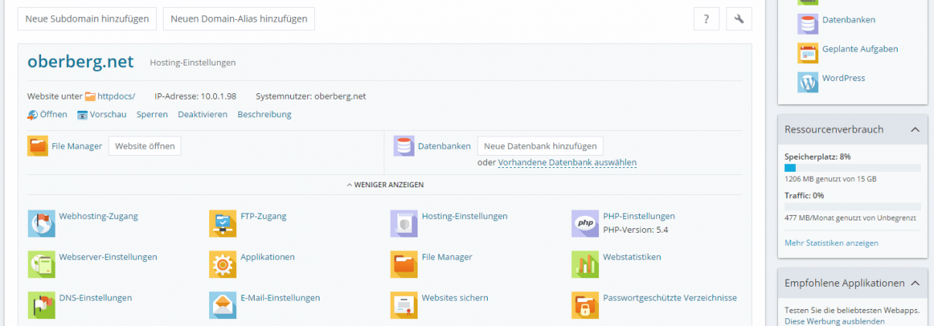The image size is (934, 326).
Task: Click the DNS-Einstellungen icon
Action: pyautogui.click(x=41, y=304)
